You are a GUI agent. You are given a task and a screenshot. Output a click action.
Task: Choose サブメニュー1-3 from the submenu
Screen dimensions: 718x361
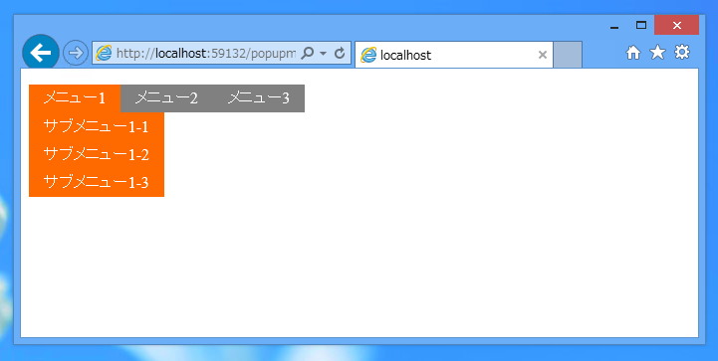pyautogui.click(x=97, y=182)
